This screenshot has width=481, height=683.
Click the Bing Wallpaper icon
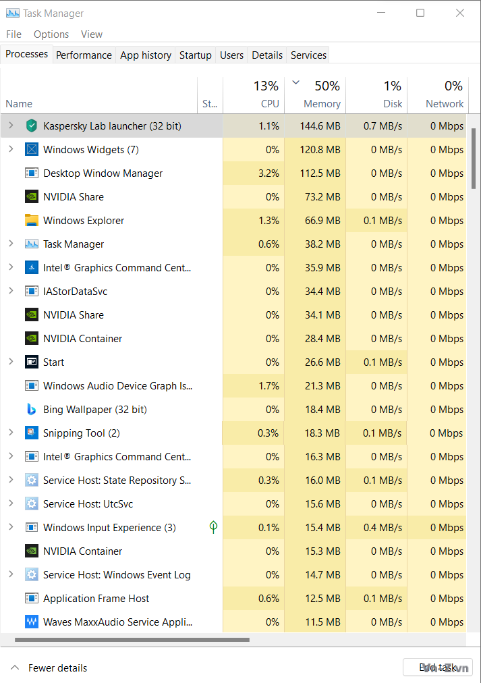31,409
